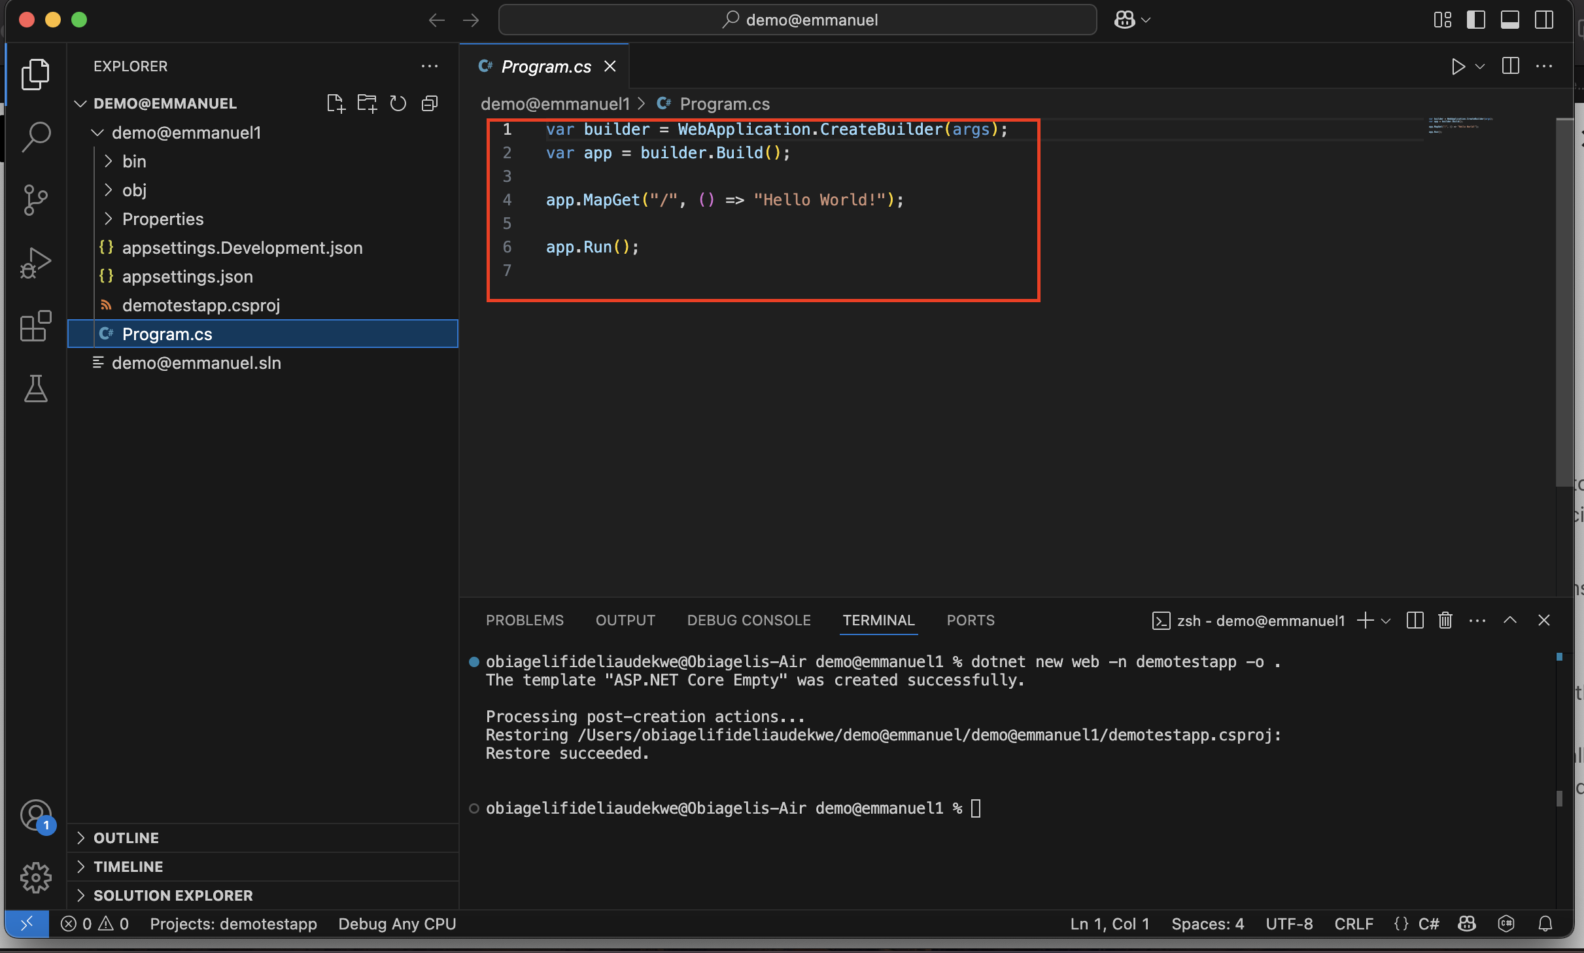Viewport: 1584px width, 953px height.
Task: Collapse all folders in explorer
Action: [430, 103]
